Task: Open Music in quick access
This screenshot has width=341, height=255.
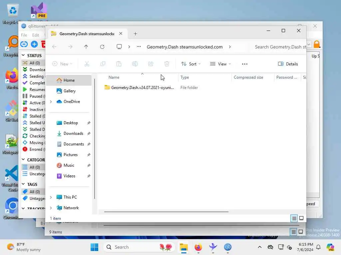Action: (x=69, y=165)
